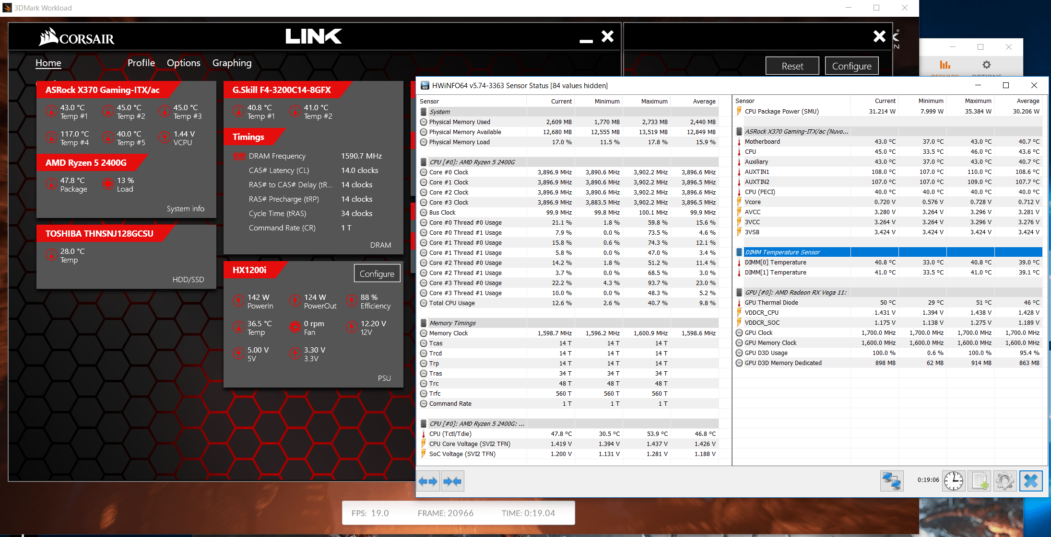Click the Ryzen Load 13 % icon
The height and width of the screenshot is (537, 1051).
coord(108,184)
